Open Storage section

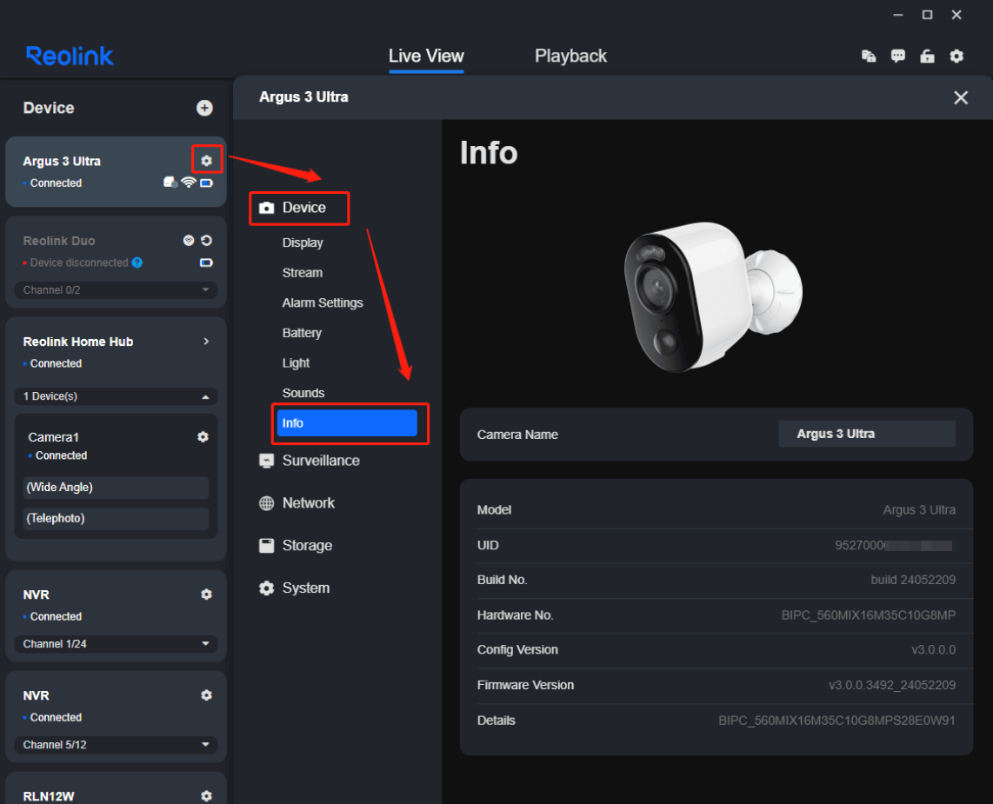(x=295, y=546)
